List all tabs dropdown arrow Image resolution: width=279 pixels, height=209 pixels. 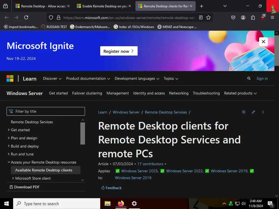(225, 6)
